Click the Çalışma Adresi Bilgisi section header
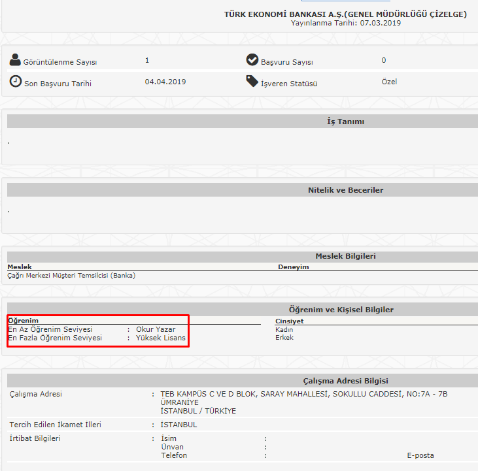 (346, 381)
